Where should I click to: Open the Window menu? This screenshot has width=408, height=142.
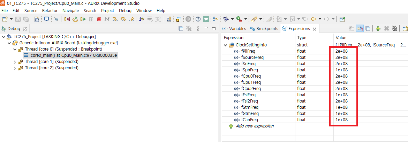click(x=144, y=11)
